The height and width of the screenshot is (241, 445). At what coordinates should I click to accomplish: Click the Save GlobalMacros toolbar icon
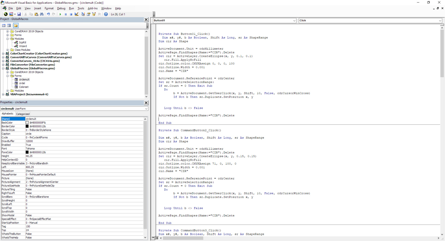tap(19, 14)
